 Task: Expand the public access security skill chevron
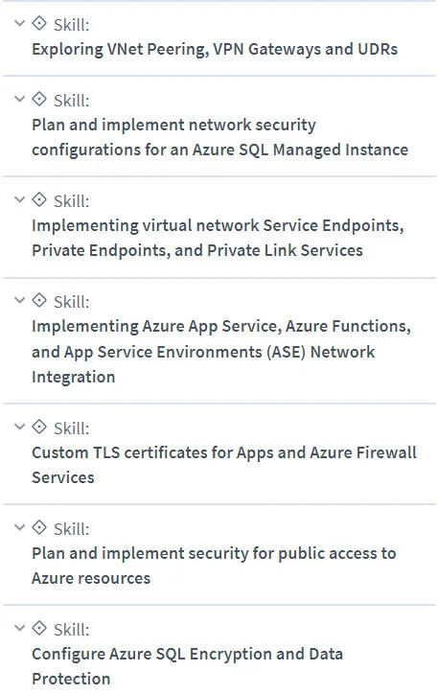[x=19, y=527]
